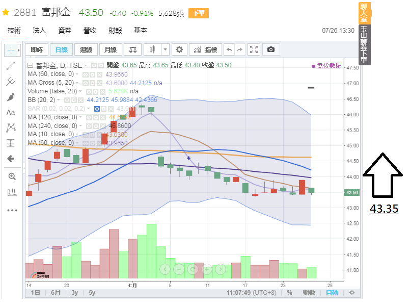The image size is (410, 306).
Task: Select the brush drawing tool
Action: click(x=11, y=97)
